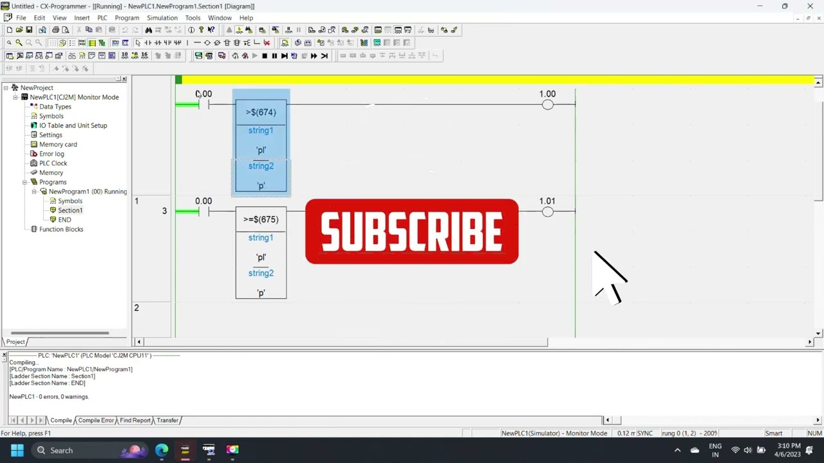Screen dimensions: 824x463
Task: Switch to the Find Report tab
Action: [x=135, y=420]
